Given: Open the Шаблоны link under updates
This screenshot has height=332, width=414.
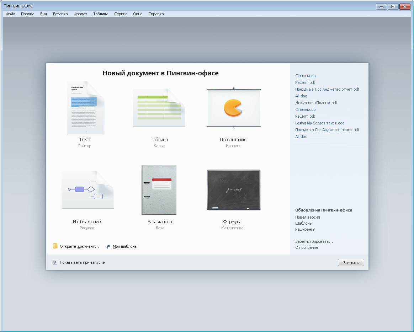Looking at the screenshot, I should pyautogui.click(x=304, y=223).
